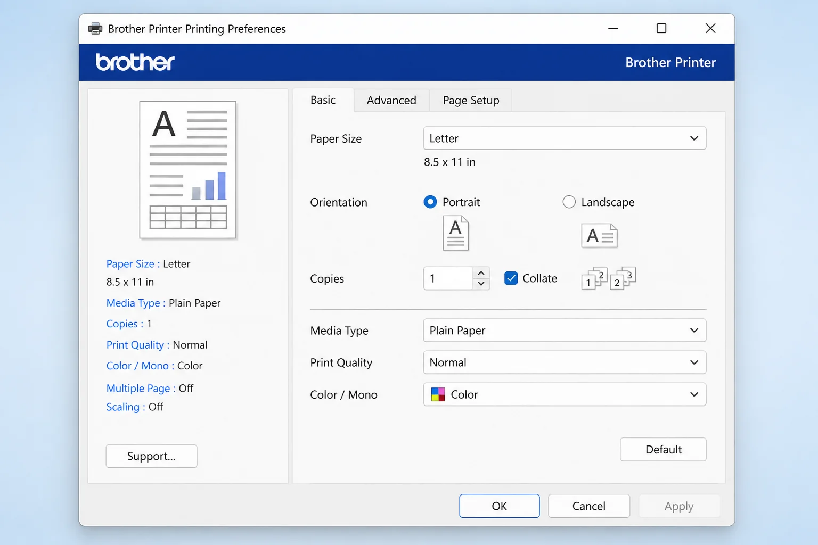The width and height of the screenshot is (818, 545).
Task: Click the Default button
Action: [x=663, y=450]
